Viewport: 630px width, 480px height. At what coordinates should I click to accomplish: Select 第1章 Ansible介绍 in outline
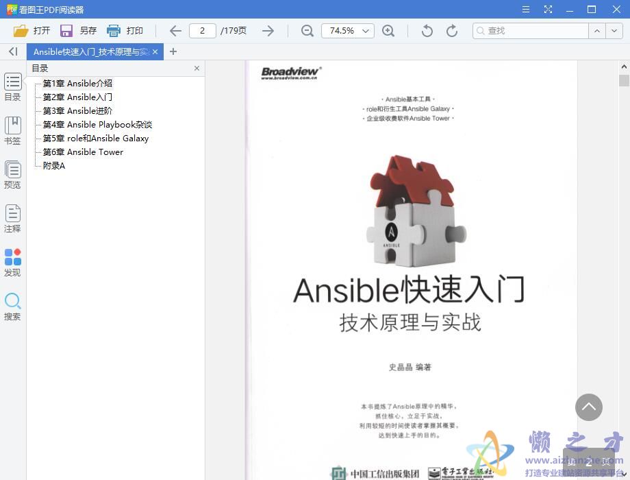[77, 83]
